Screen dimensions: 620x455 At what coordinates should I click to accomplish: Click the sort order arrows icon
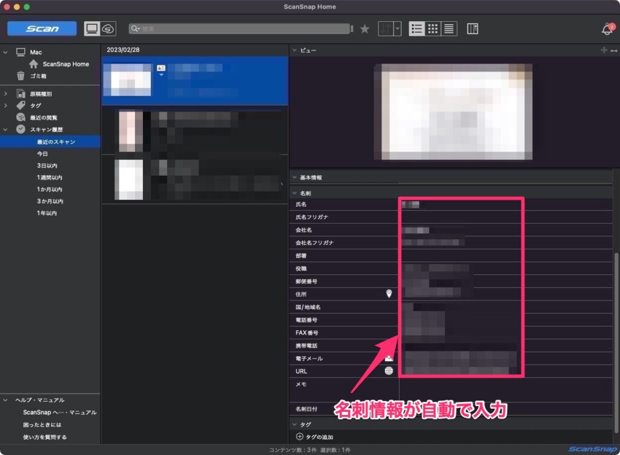click(386, 28)
